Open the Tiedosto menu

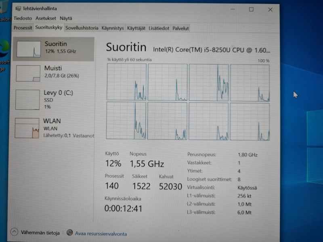23,18
